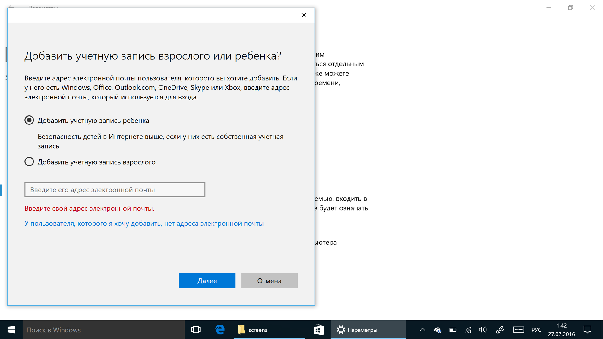
Task: Open the user has no email link
Action: 144,223
